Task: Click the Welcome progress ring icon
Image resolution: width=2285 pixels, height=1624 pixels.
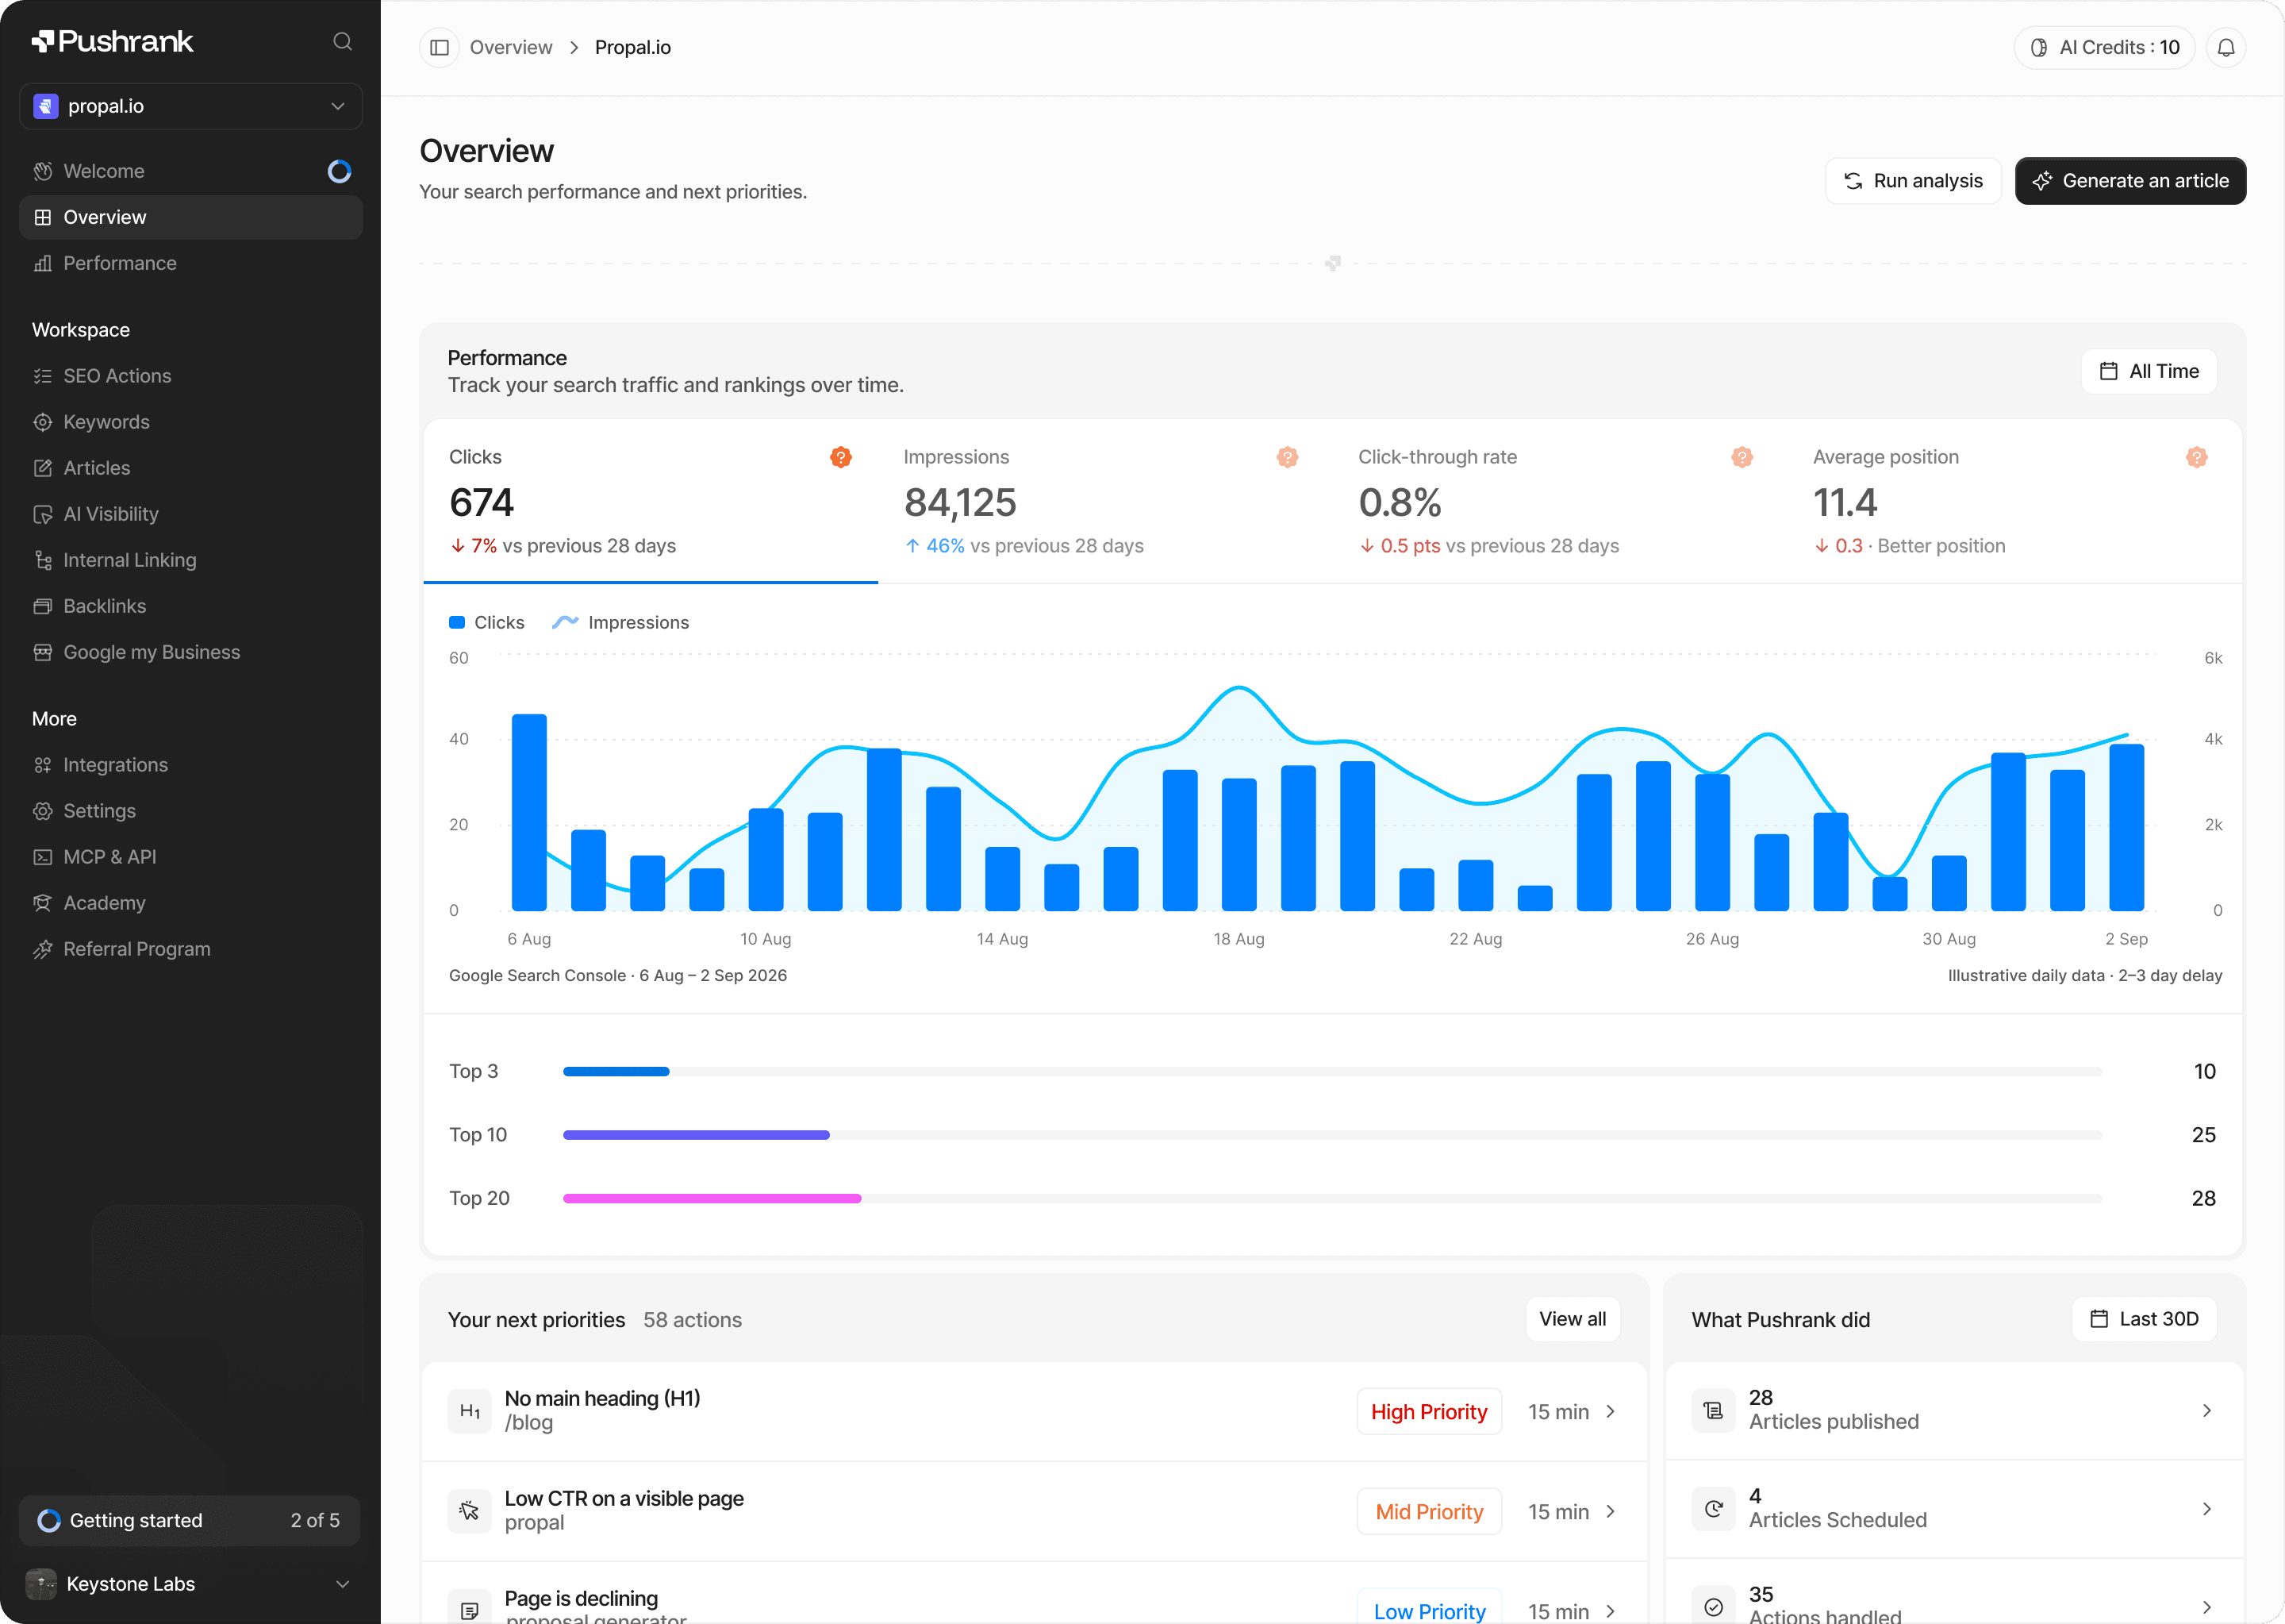Action: [340, 171]
